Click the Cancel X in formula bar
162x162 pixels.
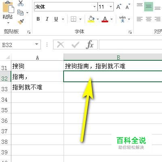click(61, 45)
